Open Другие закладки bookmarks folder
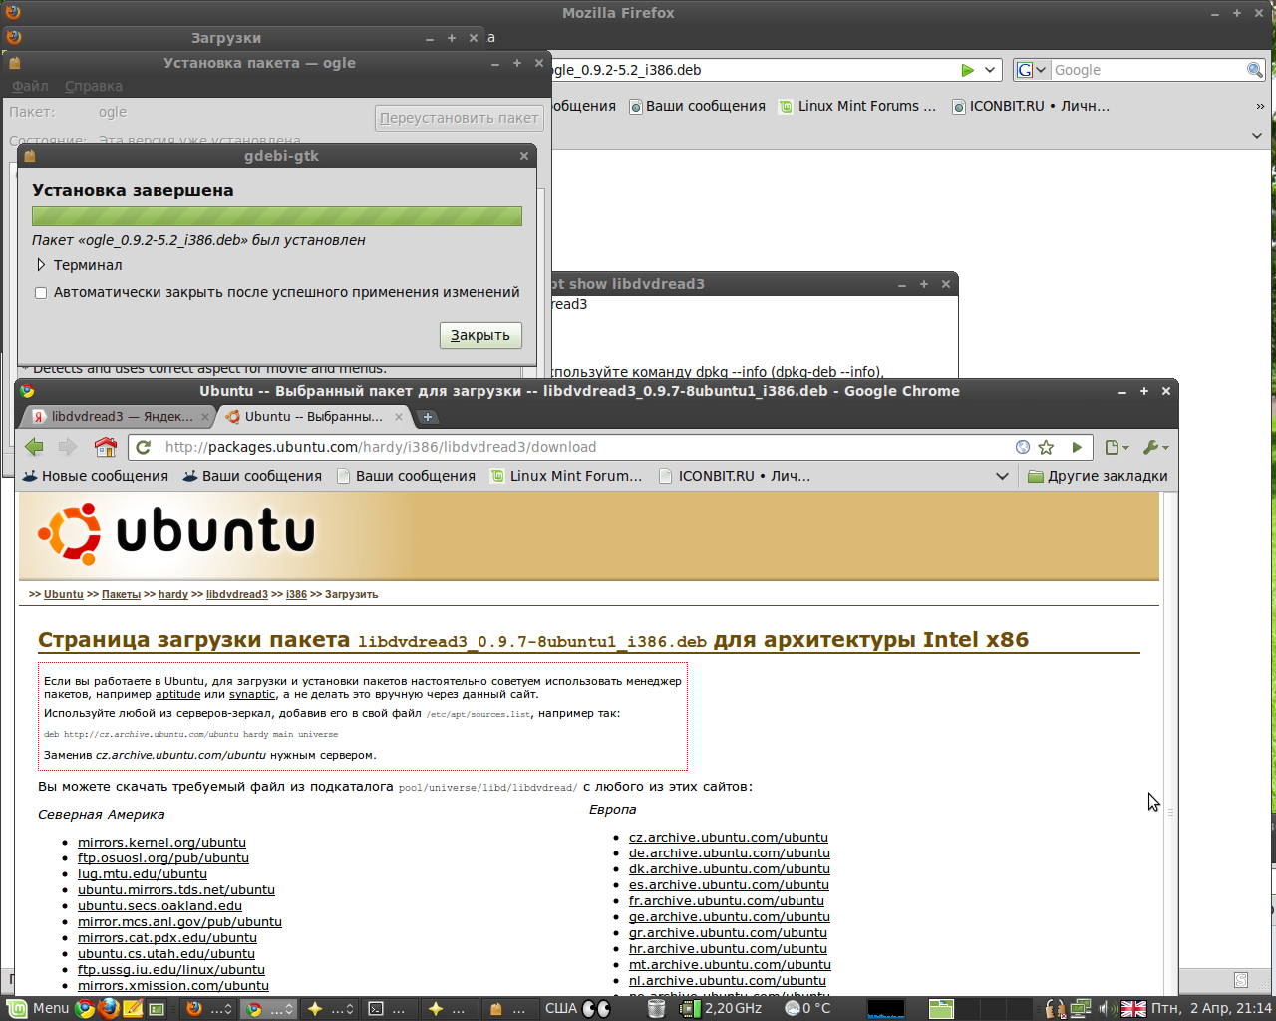The height and width of the screenshot is (1021, 1276). point(1098,476)
